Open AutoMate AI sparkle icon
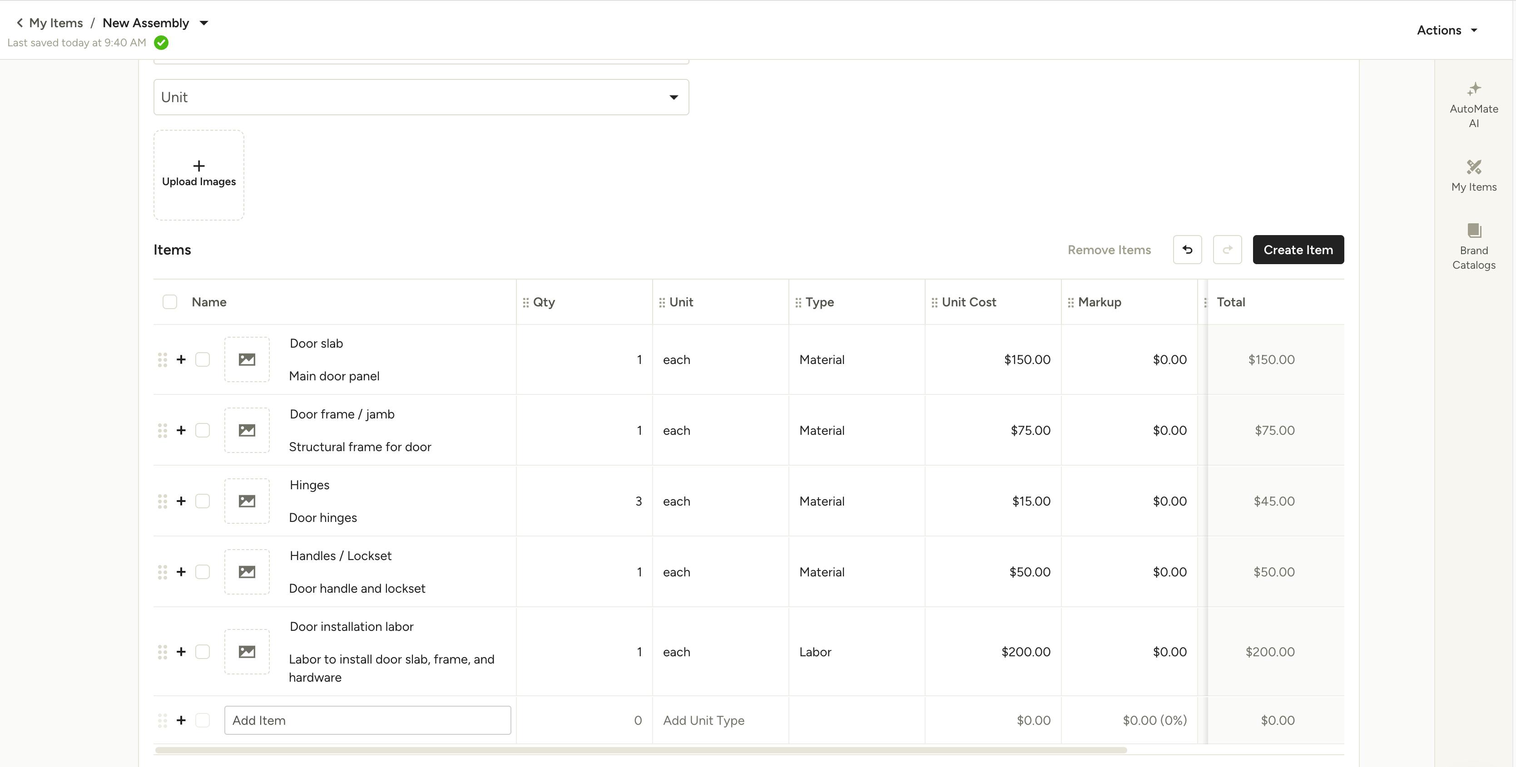Viewport: 1516px width, 767px height. tap(1474, 89)
